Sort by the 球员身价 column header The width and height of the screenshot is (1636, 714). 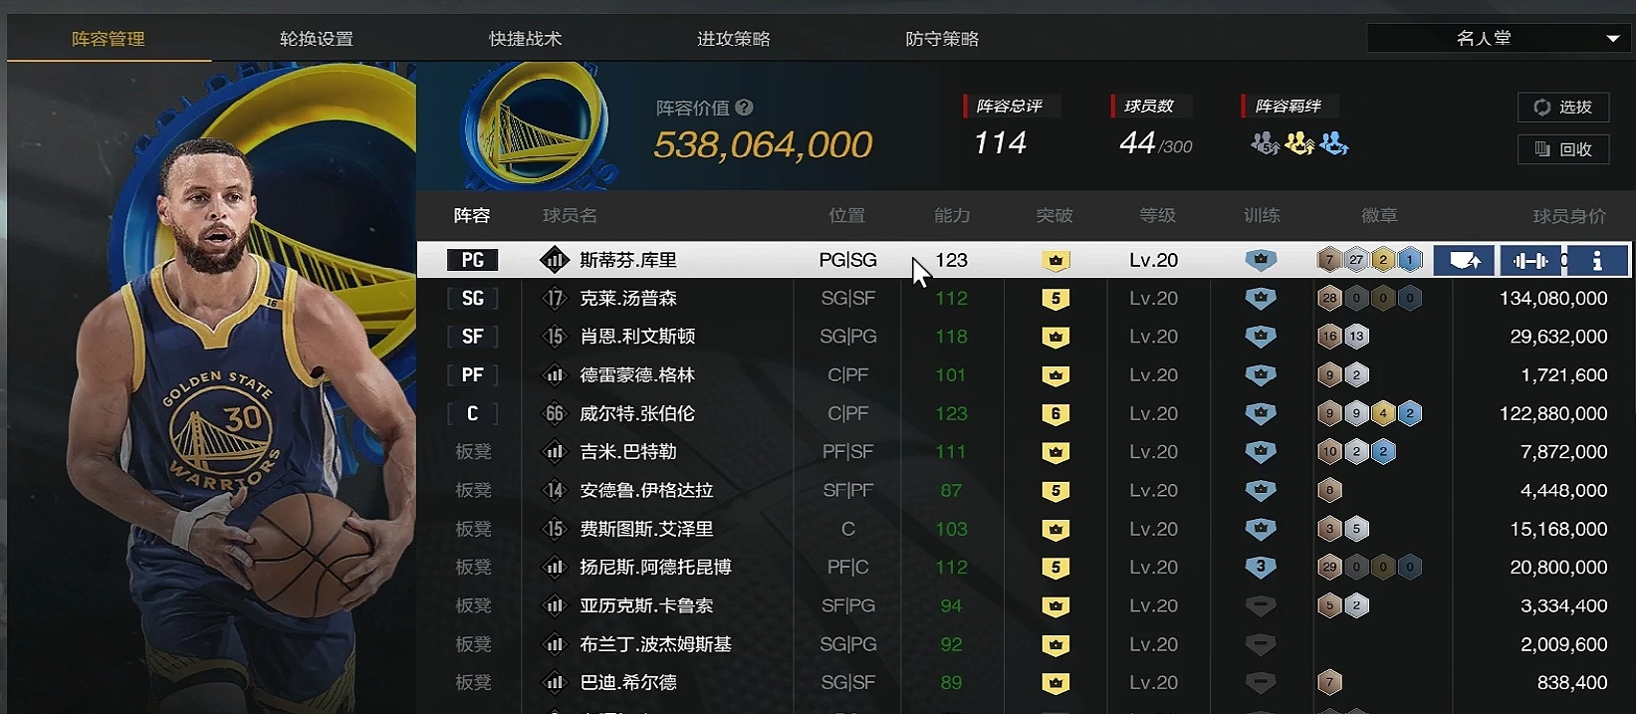[1569, 216]
